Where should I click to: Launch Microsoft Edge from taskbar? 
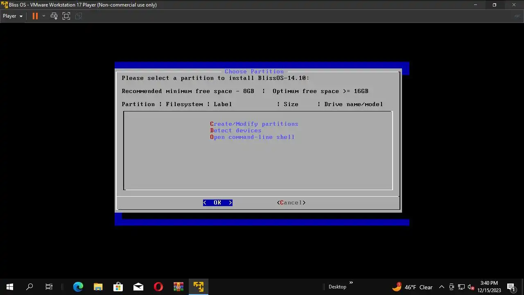pyautogui.click(x=78, y=287)
